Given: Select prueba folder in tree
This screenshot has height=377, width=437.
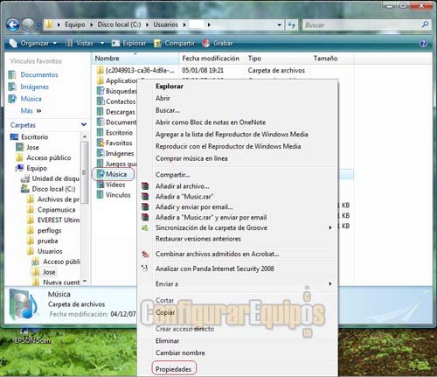Looking at the screenshot, I should [x=47, y=241].
